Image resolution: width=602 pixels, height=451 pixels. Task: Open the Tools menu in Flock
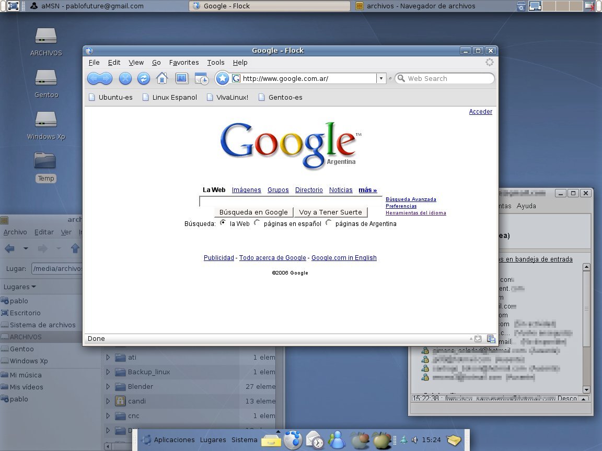tap(216, 63)
